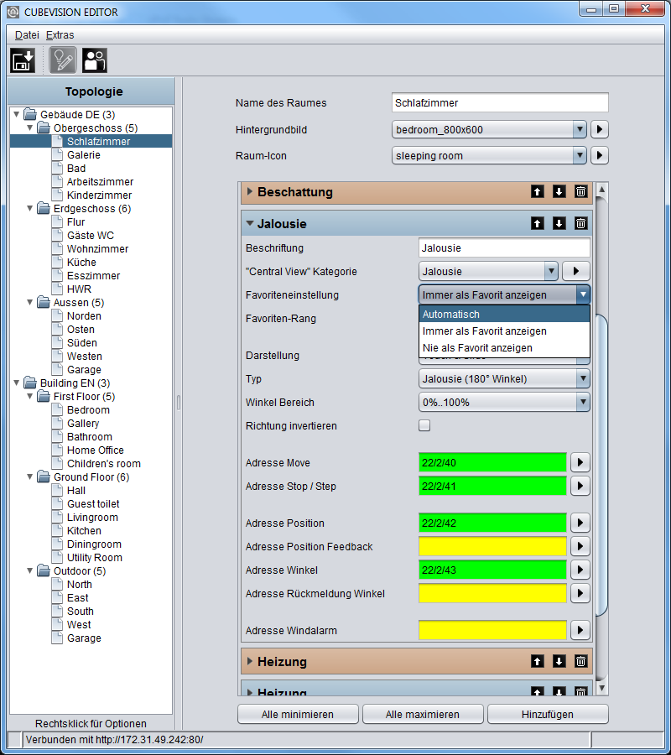The image size is (671, 755).
Task: Select the Home Office room in tree
Action: [x=96, y=450]
